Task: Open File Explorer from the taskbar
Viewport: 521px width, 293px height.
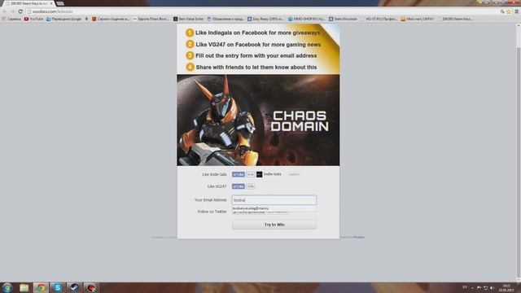Action: [24, 287]
